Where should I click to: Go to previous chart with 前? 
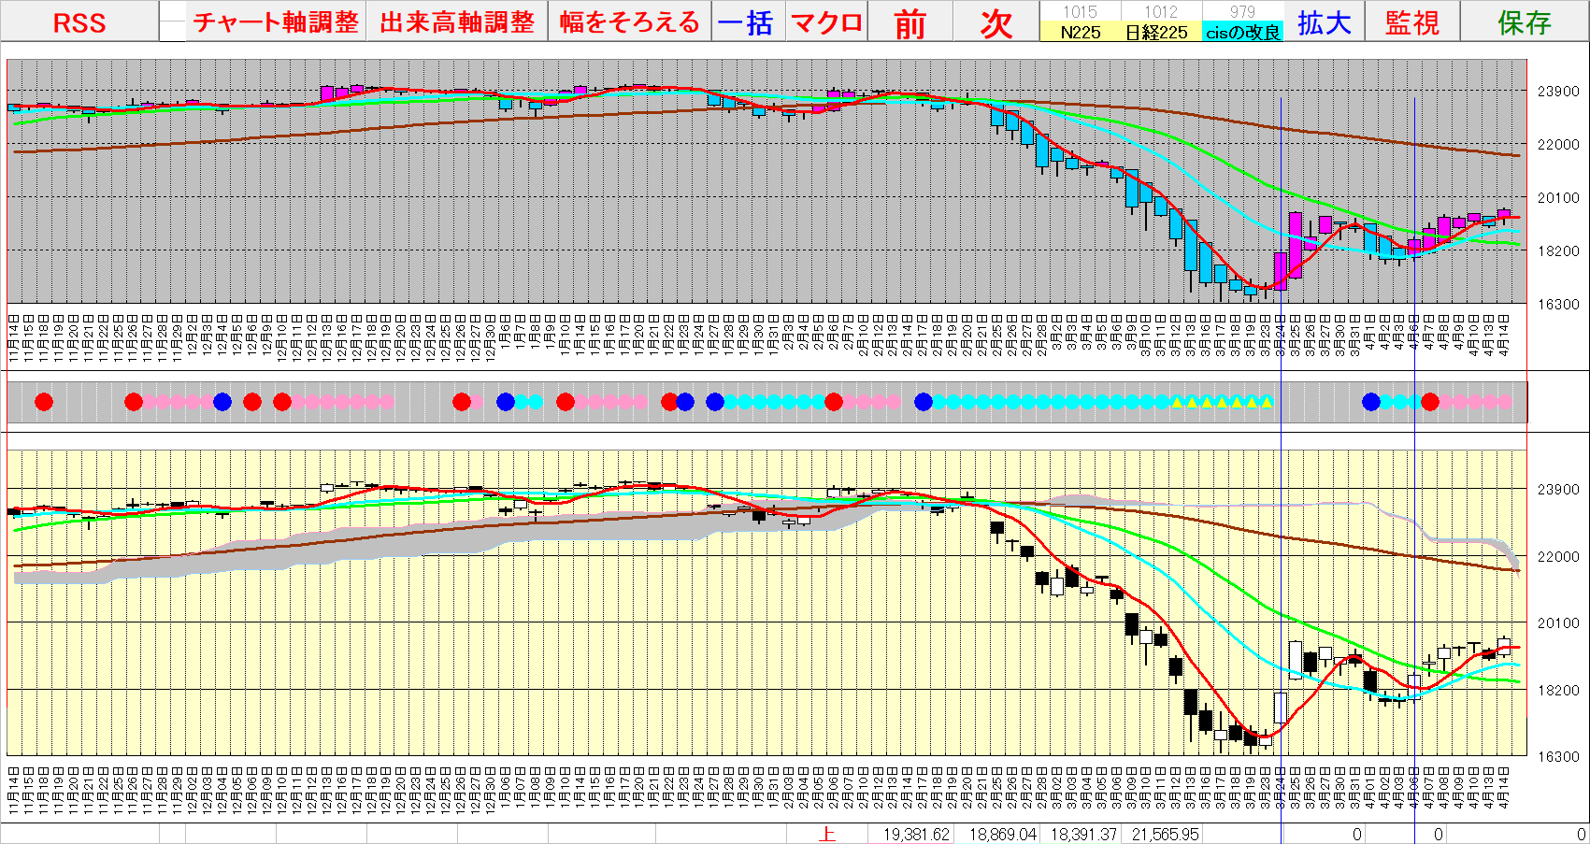tap(910, 22)
